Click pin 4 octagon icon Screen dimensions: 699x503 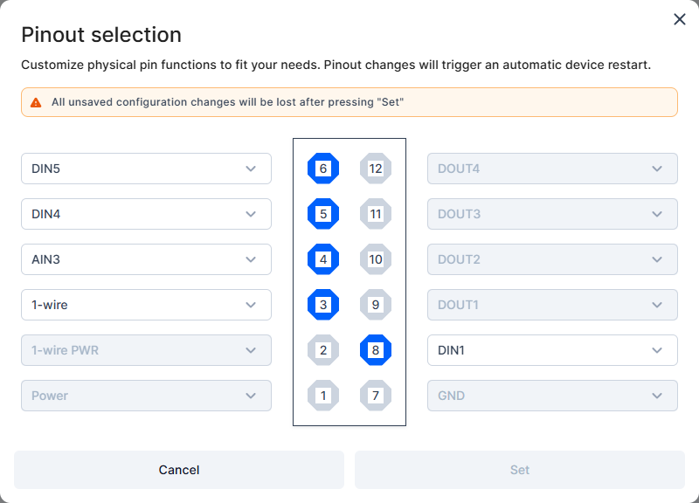coord(323,259)
